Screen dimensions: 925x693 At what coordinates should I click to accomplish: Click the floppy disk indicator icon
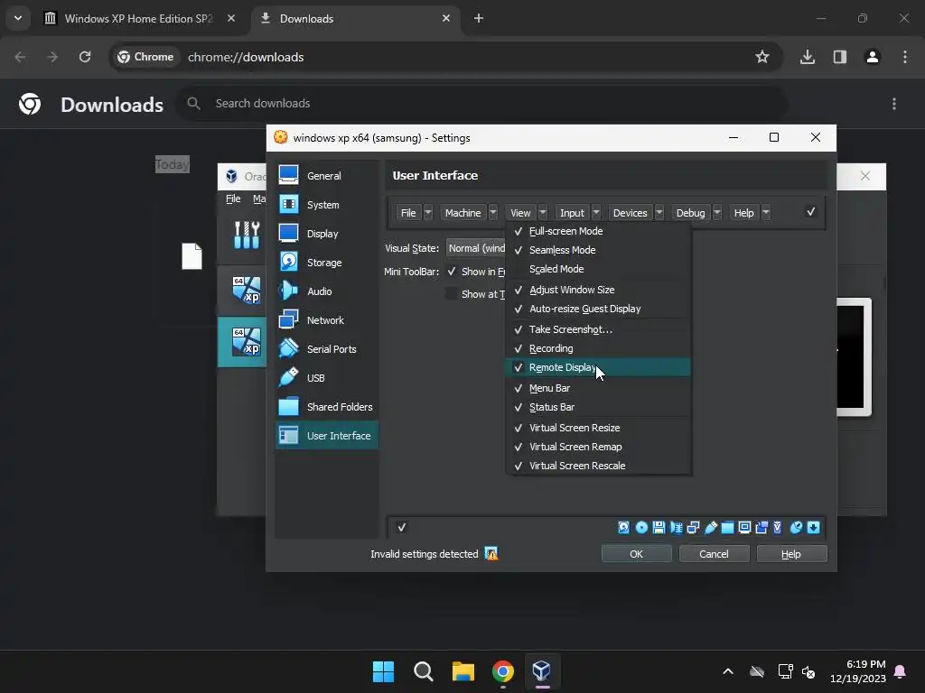659,527
